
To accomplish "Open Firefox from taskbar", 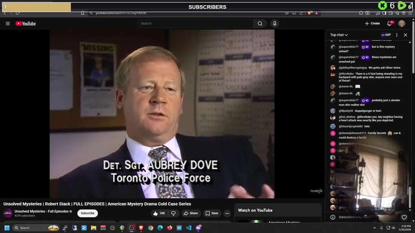I will click(x=170, y=228).
